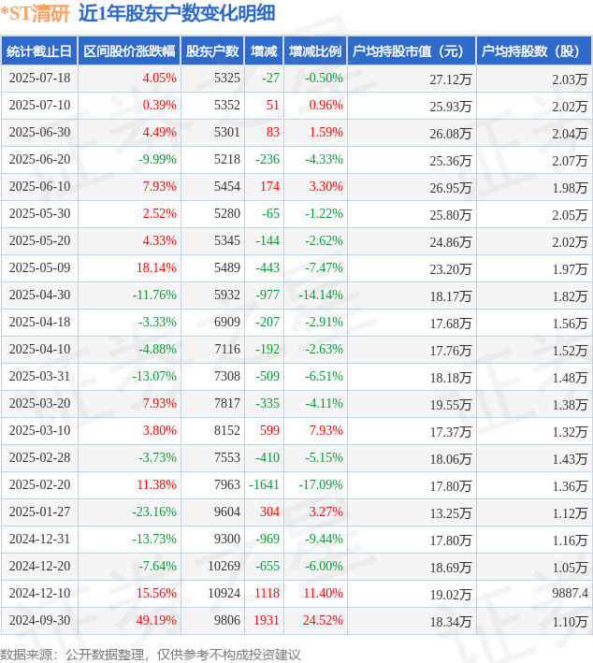The image size is (593, 663).
Task: Click the price change value 49.19%
Action: pyautogui.click(x=156, y=620)
